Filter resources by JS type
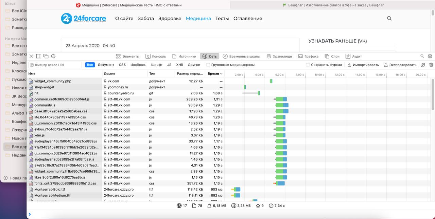Viewport: 435px width, 219px height. pos(169,65)
